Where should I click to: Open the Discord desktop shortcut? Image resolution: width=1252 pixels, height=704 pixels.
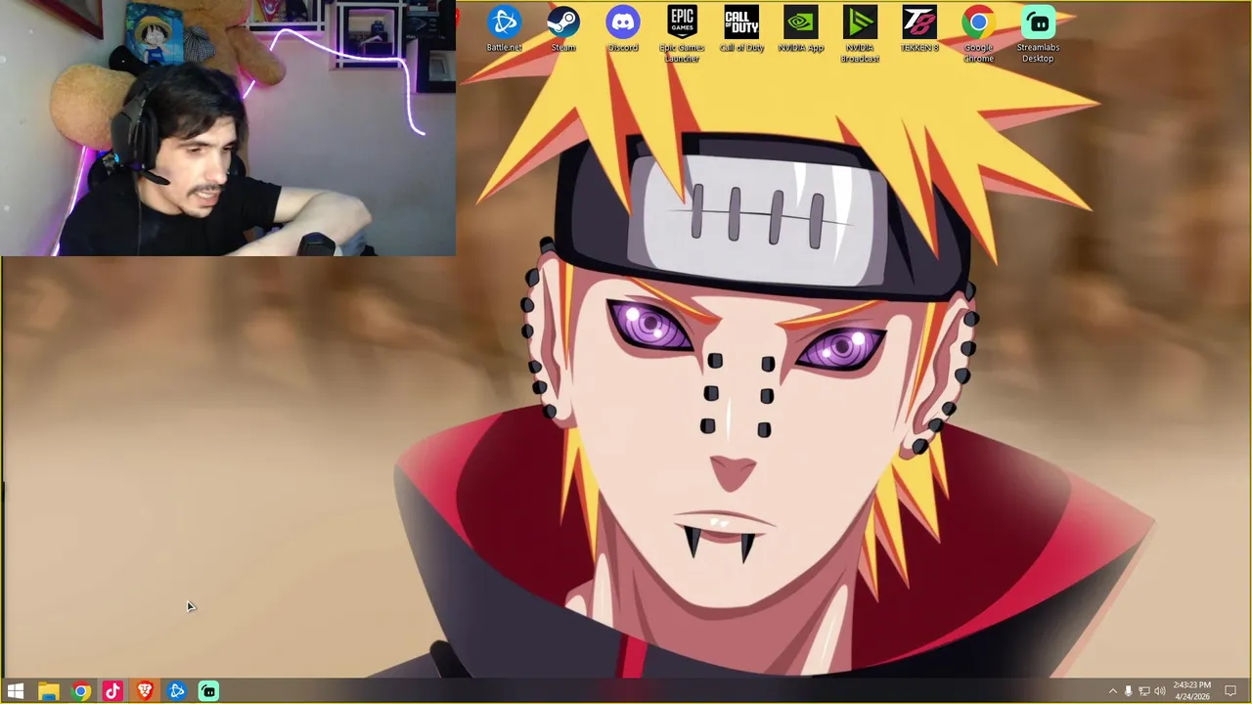coord(623,29)
